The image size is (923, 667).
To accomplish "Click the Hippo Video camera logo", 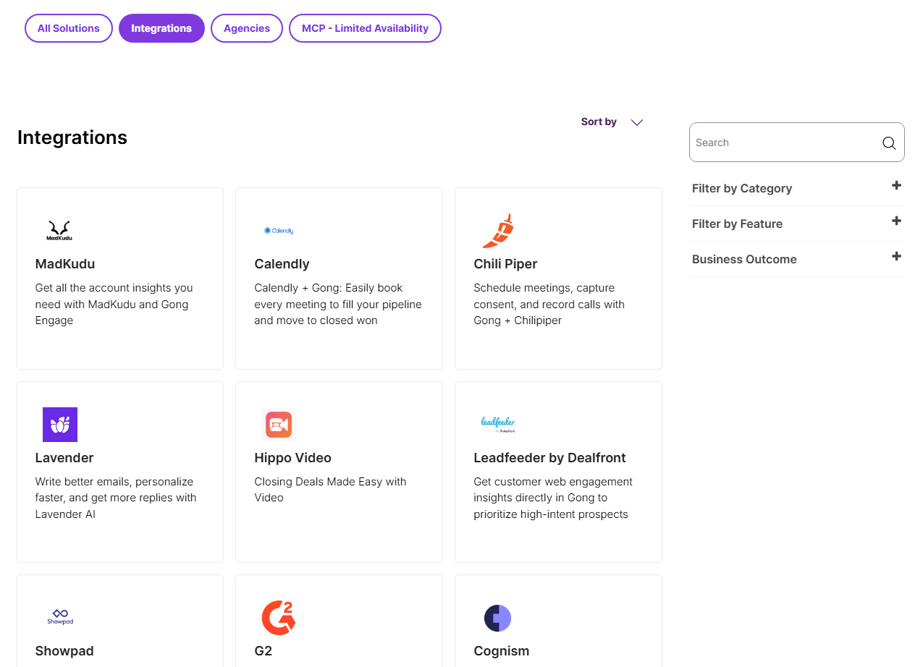I will 279,425.
